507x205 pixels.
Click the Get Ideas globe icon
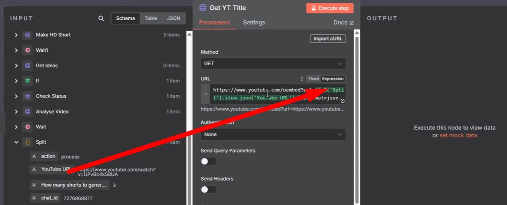(x=28, y=66)
